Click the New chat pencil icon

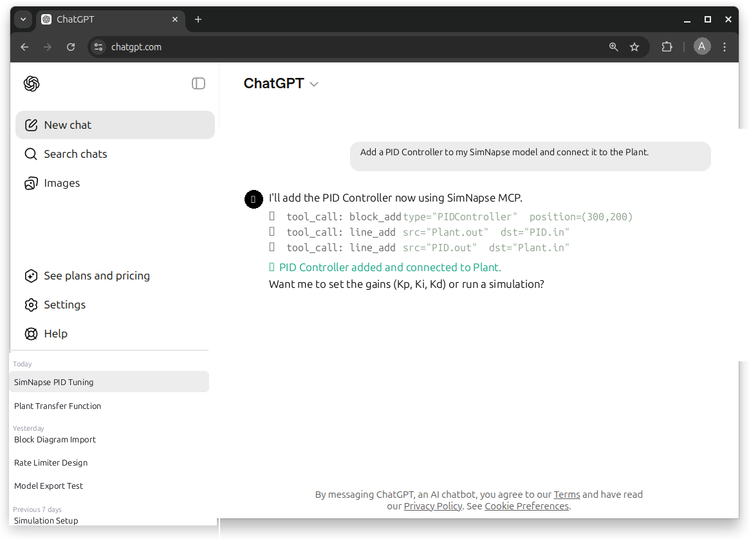coord(31,125)
